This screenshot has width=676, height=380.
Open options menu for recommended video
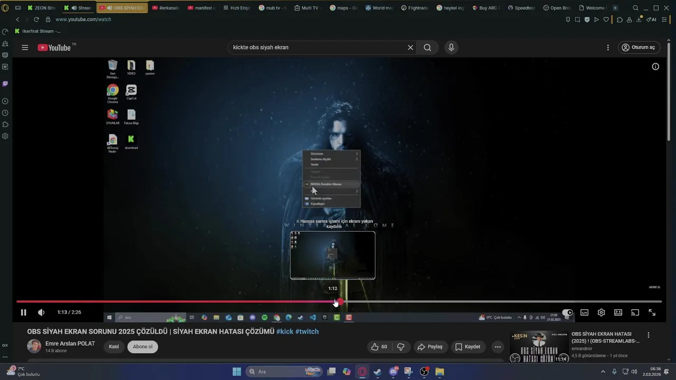[x=649, y=335]
